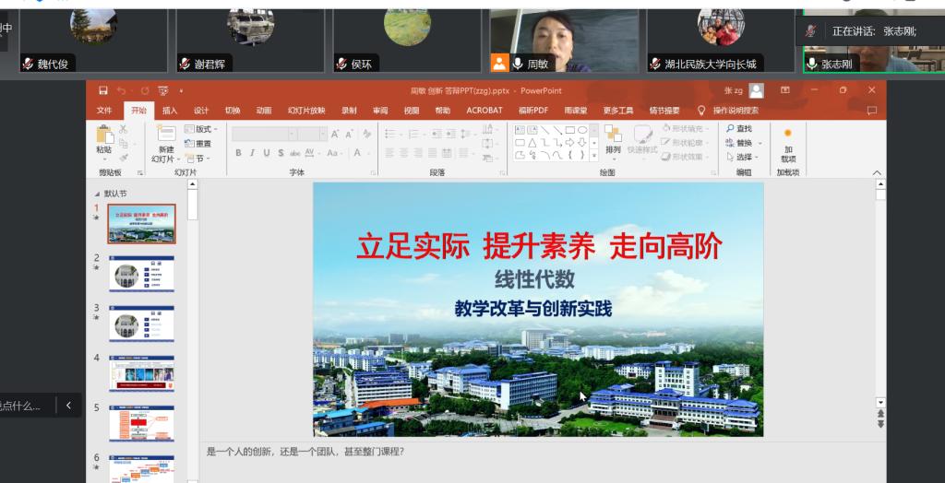This screenshot has height=483, width=945.
Task: Select slide 4 thumbnail in the slide panel
Action: (140, 373)
